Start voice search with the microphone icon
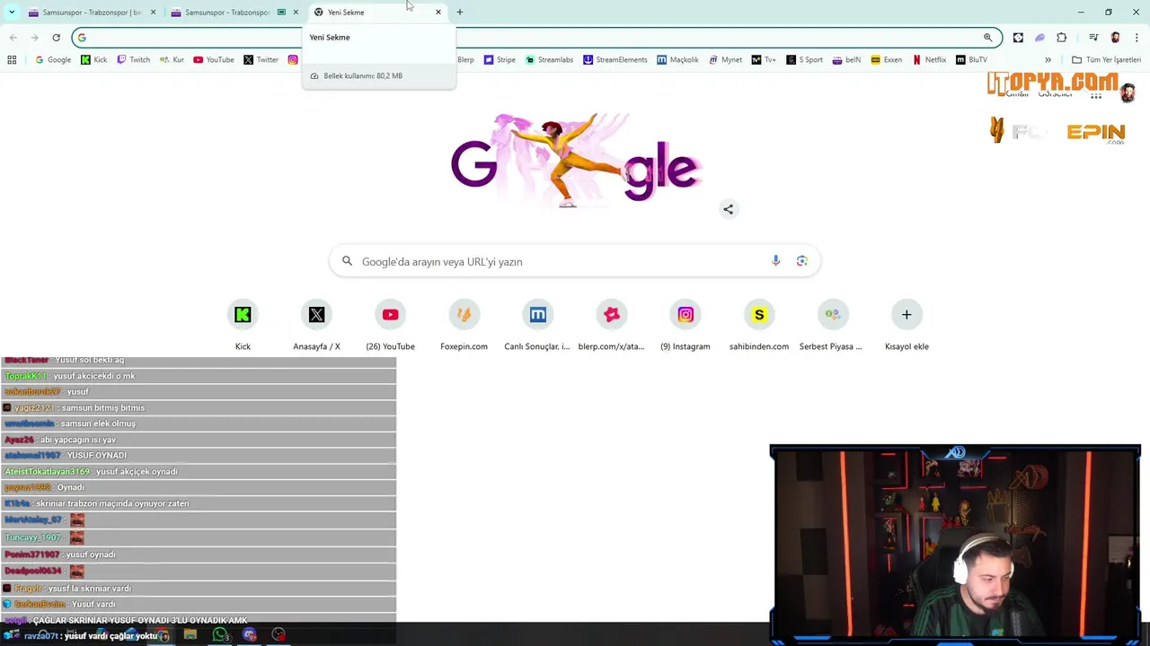The width and height of the screenshot is (1150, 646). [775, 261]
